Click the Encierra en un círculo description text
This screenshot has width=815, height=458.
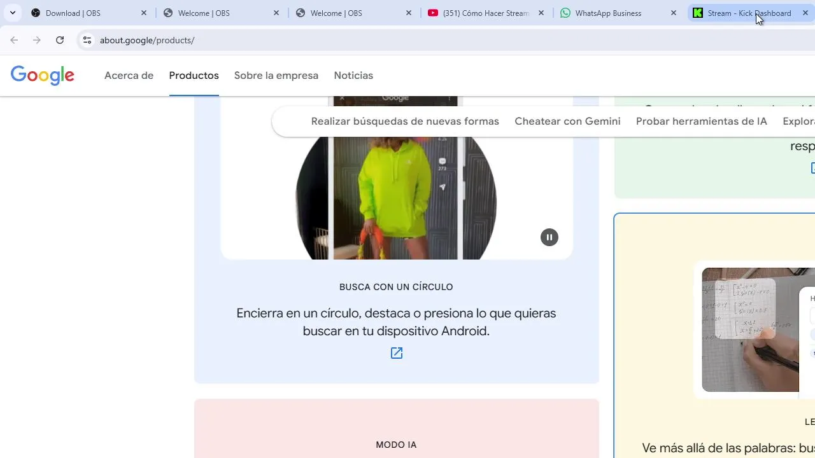396,322
